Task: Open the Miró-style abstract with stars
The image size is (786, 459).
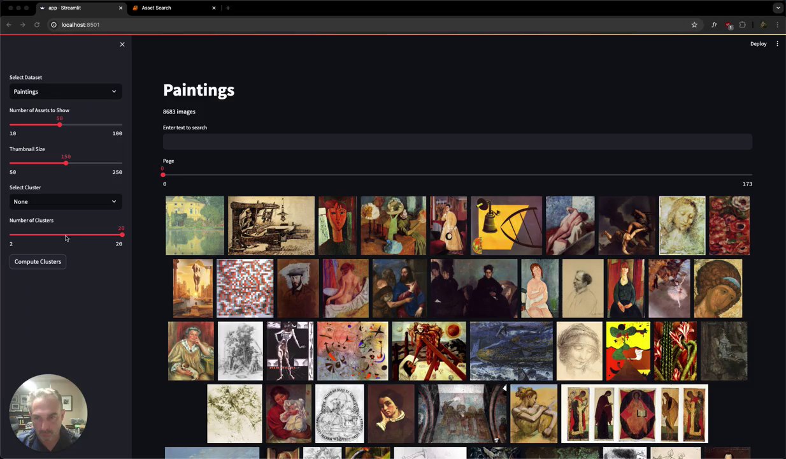Action: (x=353, y=351)
